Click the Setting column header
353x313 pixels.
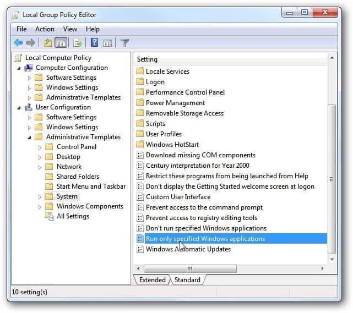230,59
